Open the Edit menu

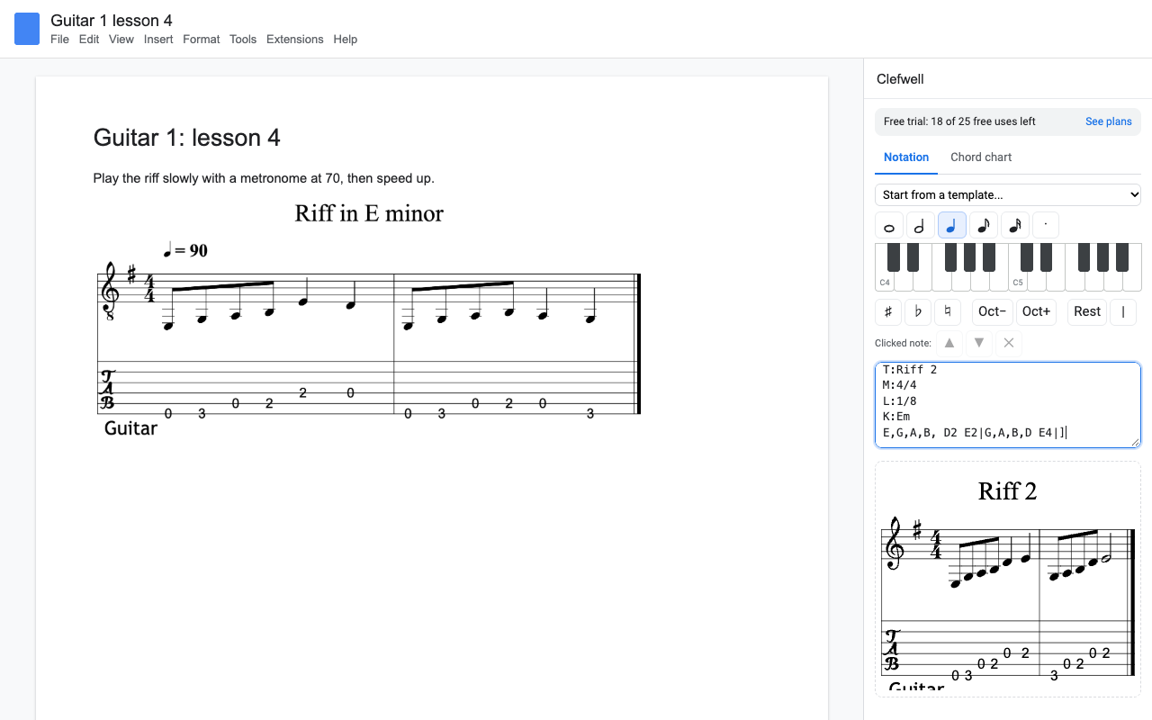click(x=89, y=39)
